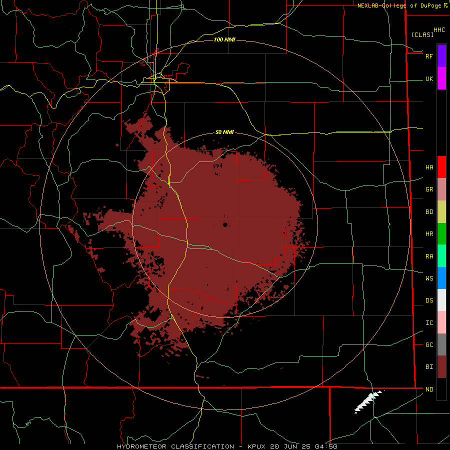Click the GR pink legend swatch
This screenshot has width=450, height=450.
pos(441,189)
